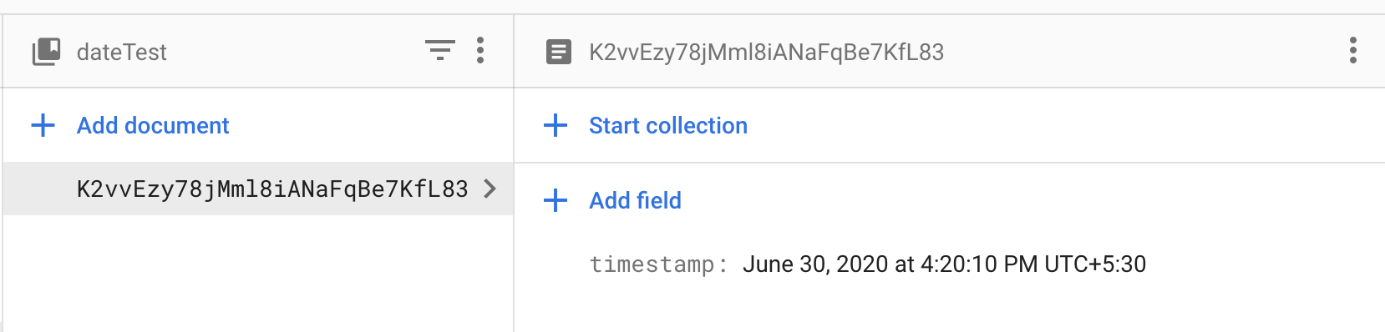Click empty space below the document list

[x=257, y=274]
